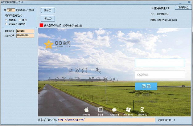This screenshot has height=126, width=193.
Task: Click the red status indicator square
Action: click(41, 26)
